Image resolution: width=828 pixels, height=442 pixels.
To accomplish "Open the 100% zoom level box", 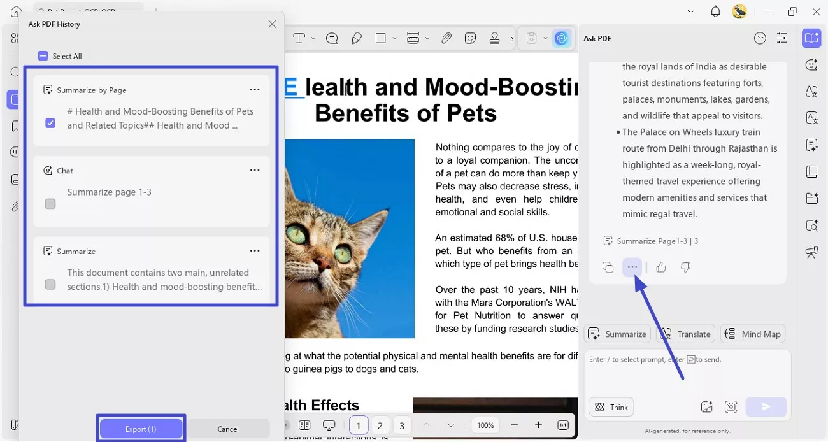I will (x=486, y=425).
